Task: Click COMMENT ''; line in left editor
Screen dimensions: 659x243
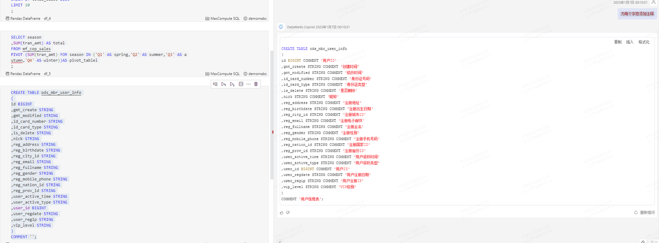Action: click(x=24, y=237)
